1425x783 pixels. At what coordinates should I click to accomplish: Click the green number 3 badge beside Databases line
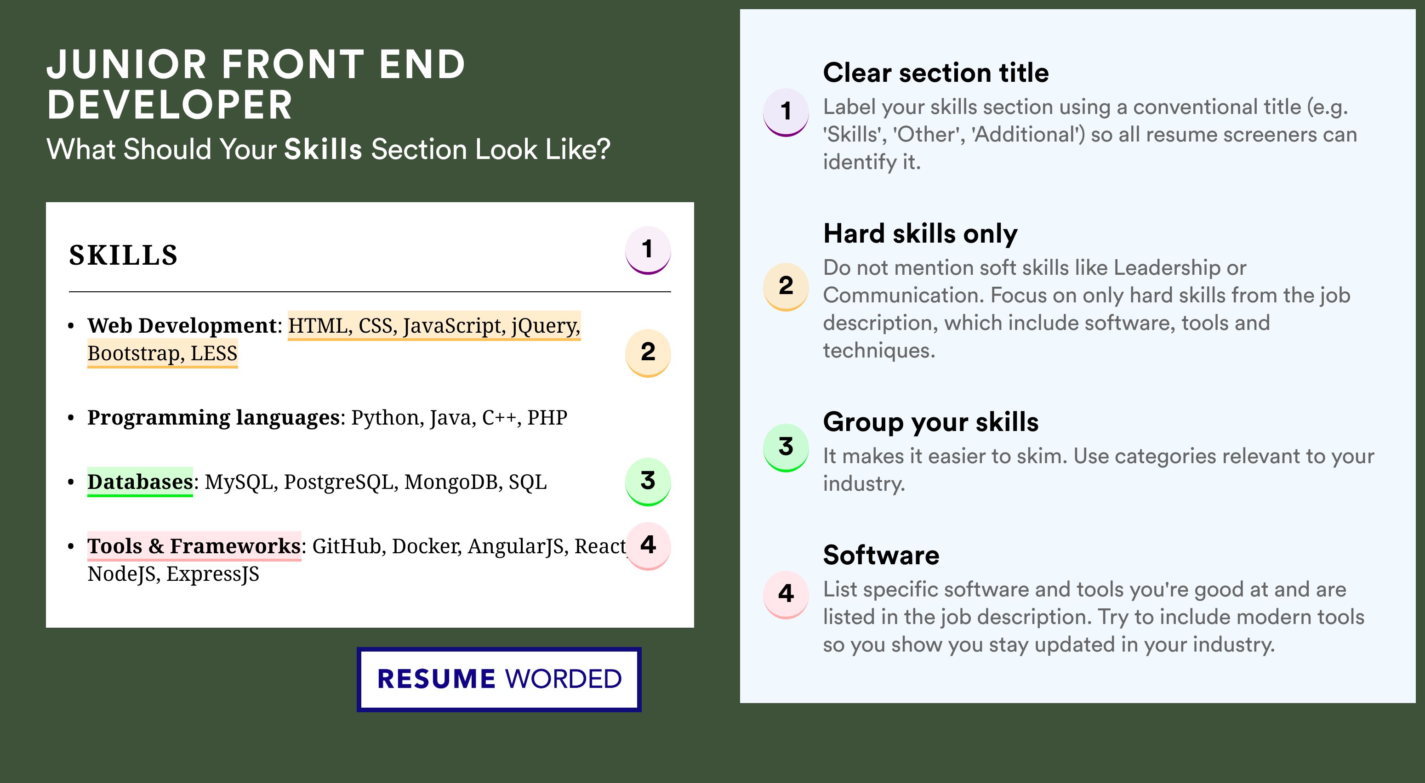648,482
